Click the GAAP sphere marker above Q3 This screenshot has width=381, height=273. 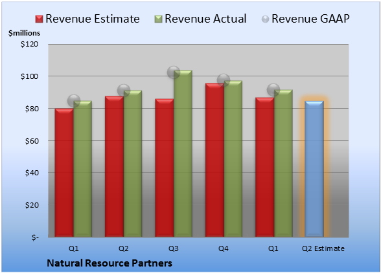tap(174, 72)
